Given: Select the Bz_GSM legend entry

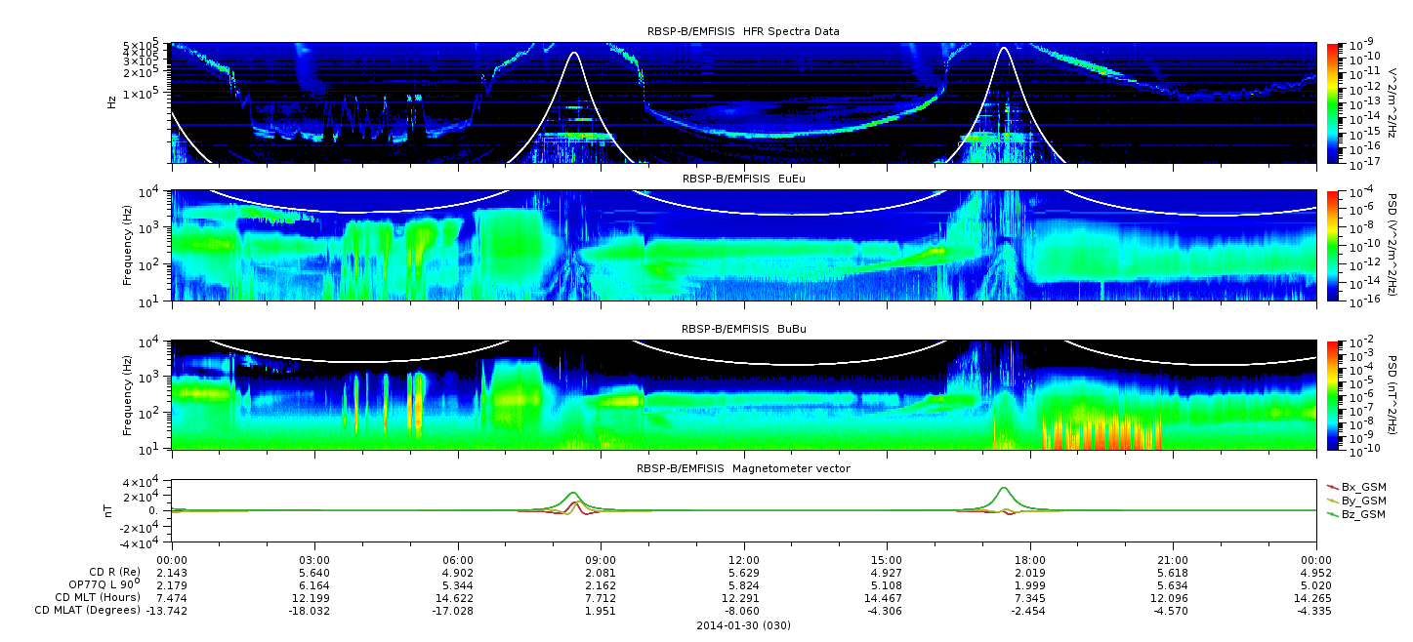Looking at the screenshot, I should (1363, 514).
